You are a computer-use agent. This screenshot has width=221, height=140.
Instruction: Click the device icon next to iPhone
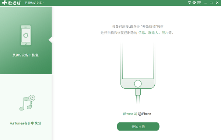pyautogui.click(x=140, y=114)
